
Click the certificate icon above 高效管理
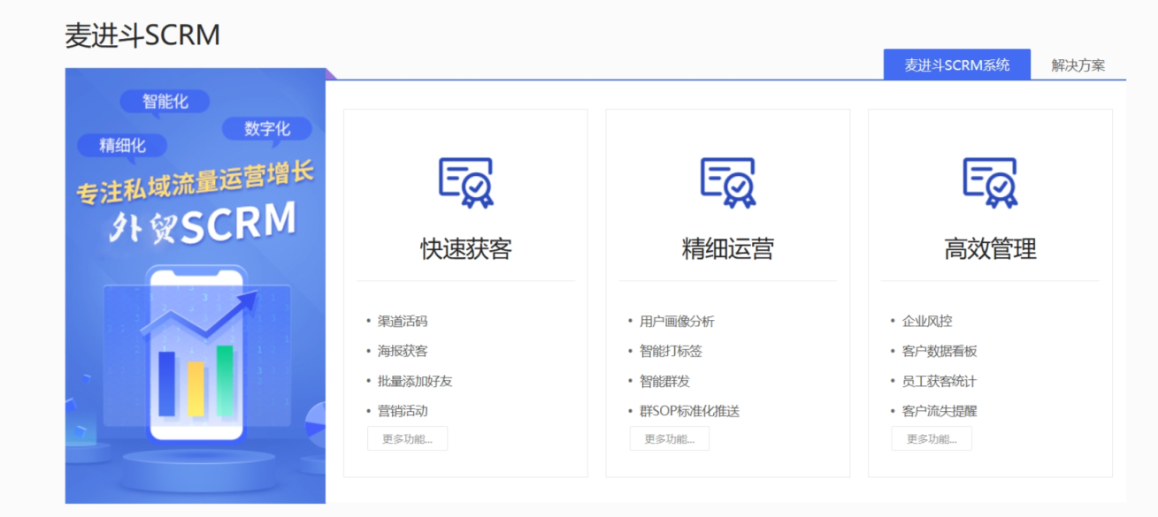[x=990, y=183]
